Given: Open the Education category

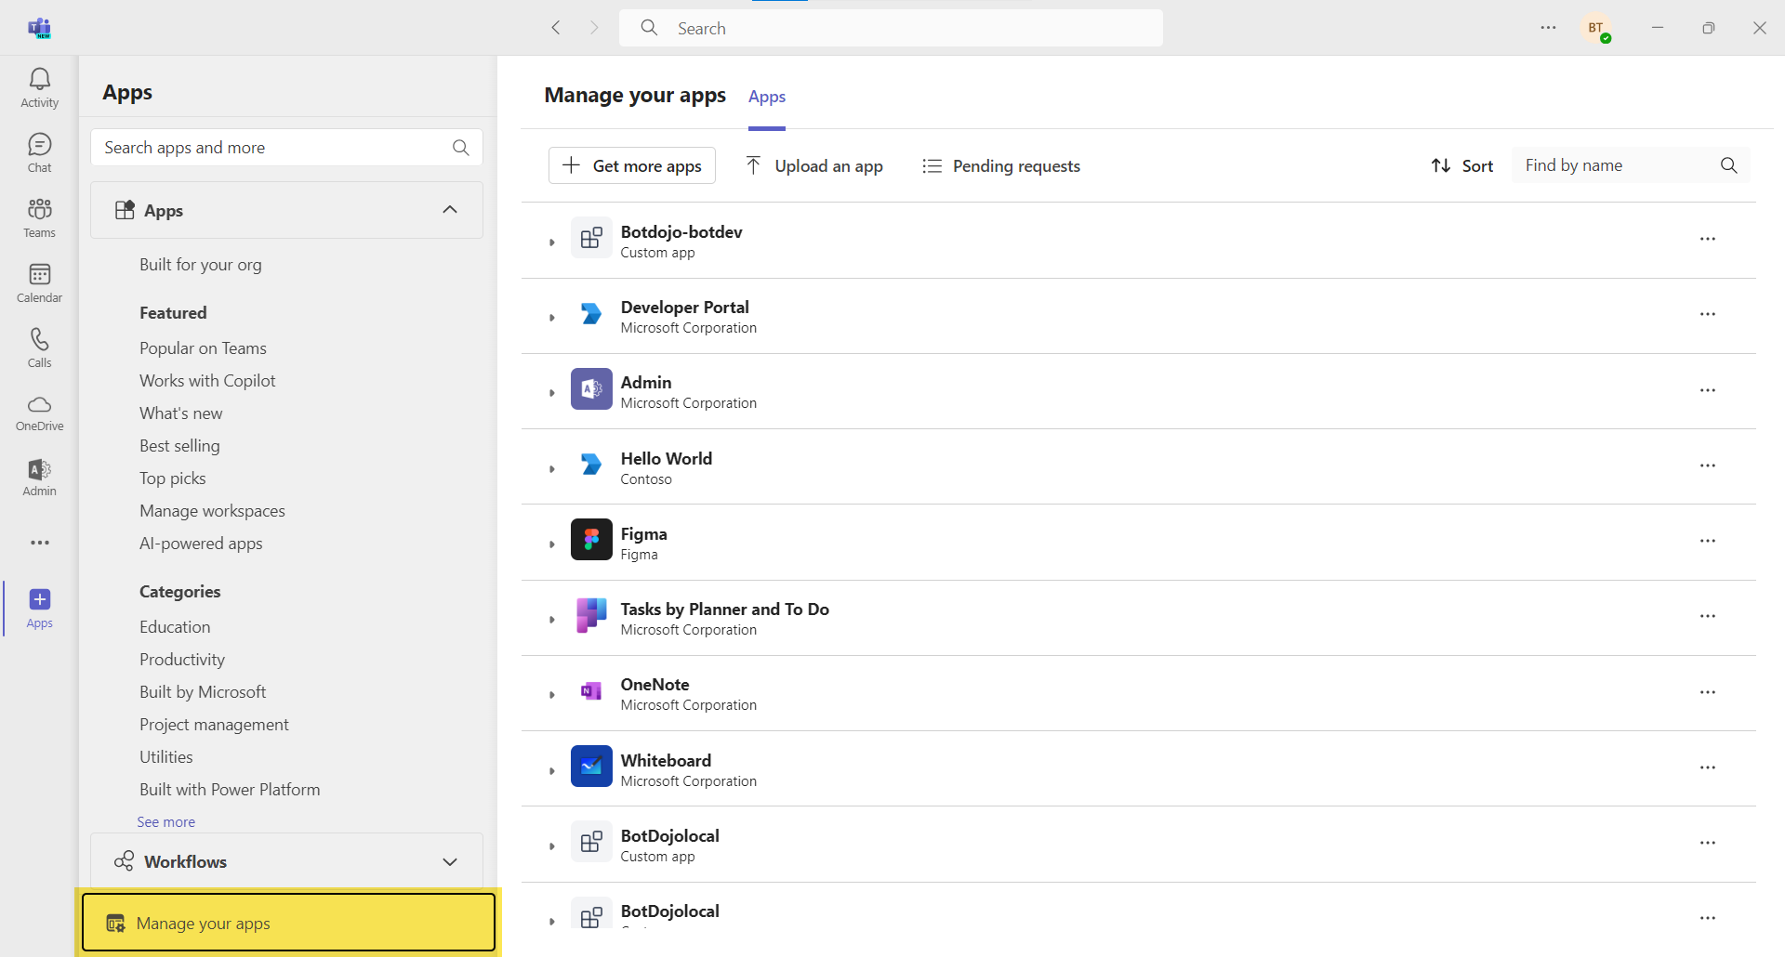Looking at the screenshot, I should pyautogui.click(x=175, y=627).
